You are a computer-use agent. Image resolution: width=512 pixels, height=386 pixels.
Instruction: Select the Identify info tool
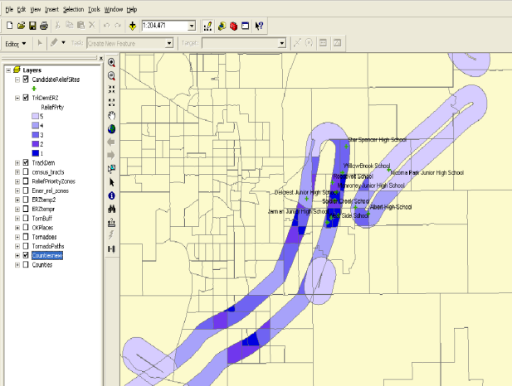click(x=111, y=195)
